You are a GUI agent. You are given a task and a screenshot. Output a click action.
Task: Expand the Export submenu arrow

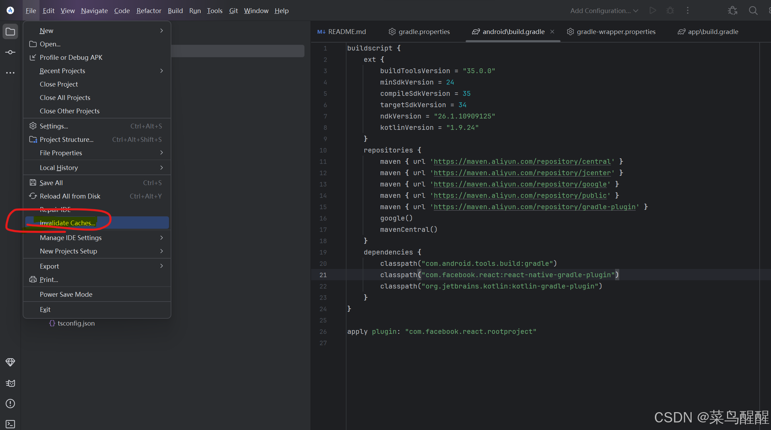click(161, 266)
